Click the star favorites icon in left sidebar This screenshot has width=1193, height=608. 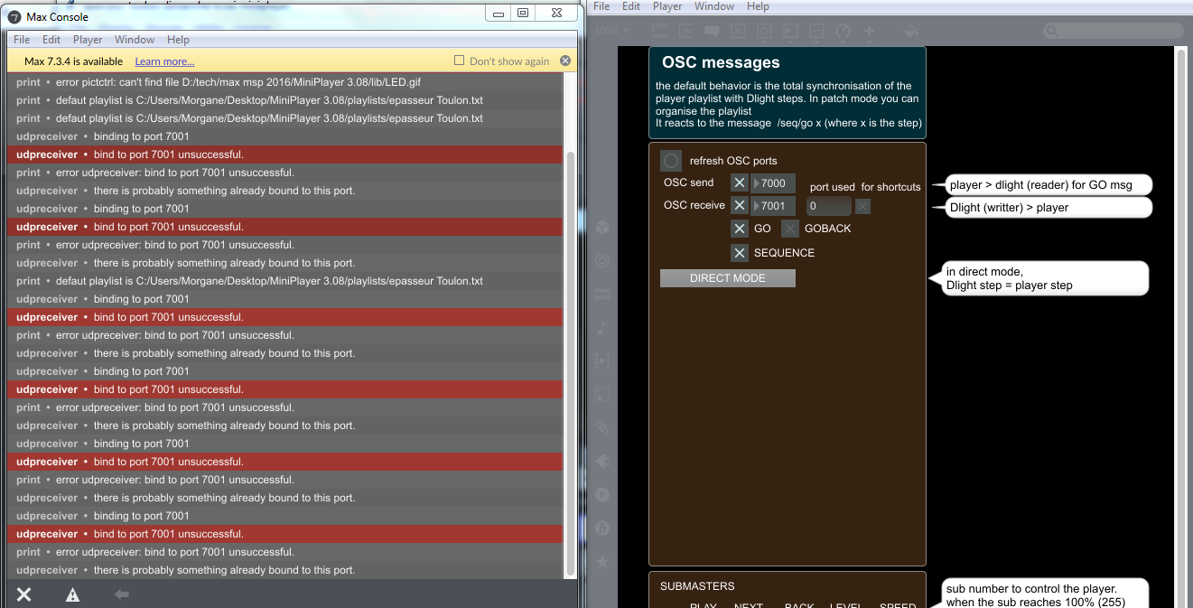click(x=602, y=561)
